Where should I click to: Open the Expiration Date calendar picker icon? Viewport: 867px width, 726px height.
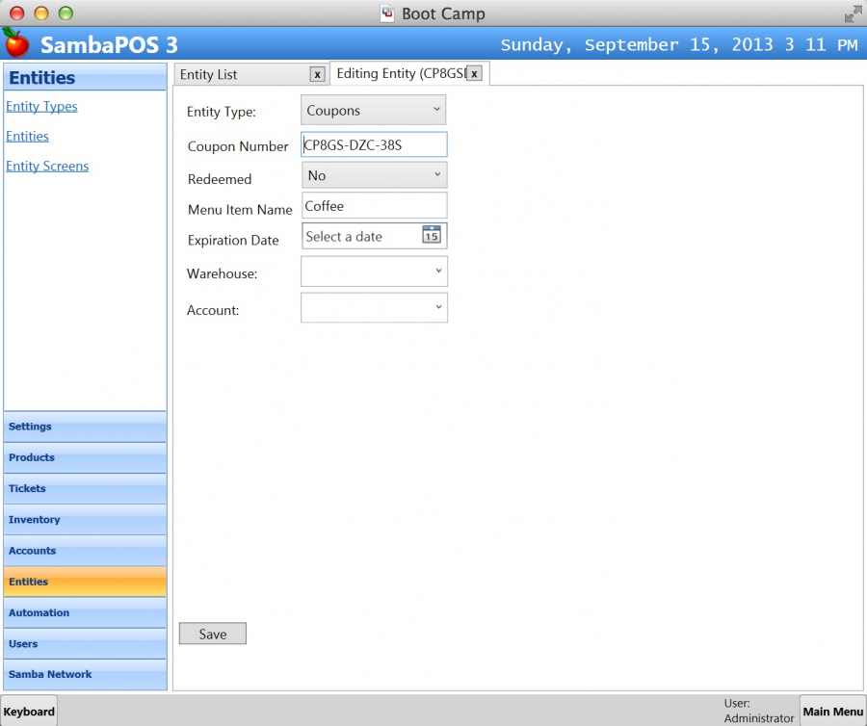click(432, 236)
